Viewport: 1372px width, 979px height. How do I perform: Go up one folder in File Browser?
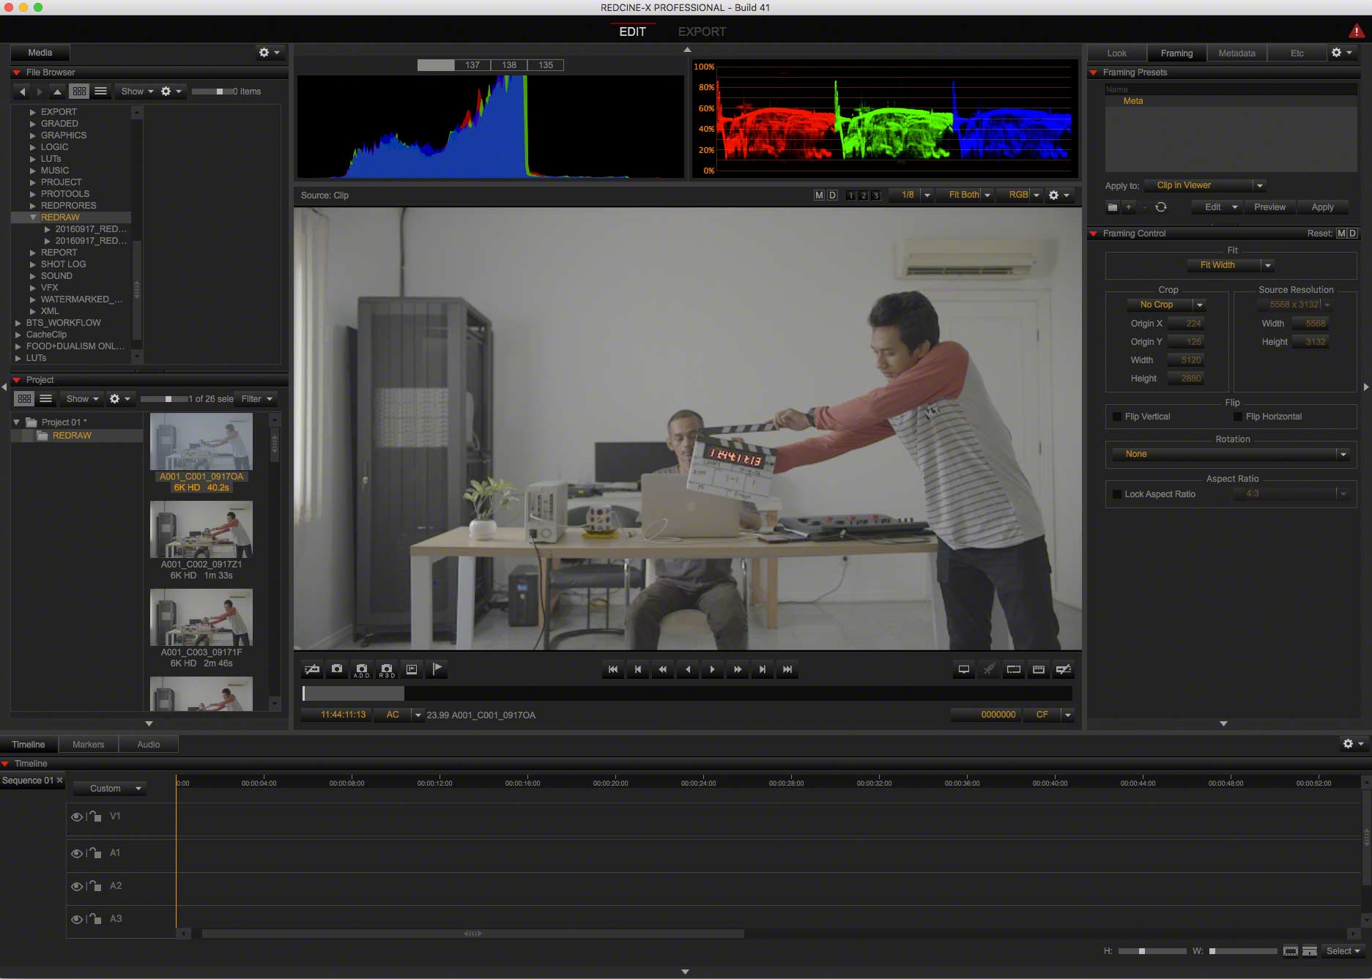(x=57, y=92)
